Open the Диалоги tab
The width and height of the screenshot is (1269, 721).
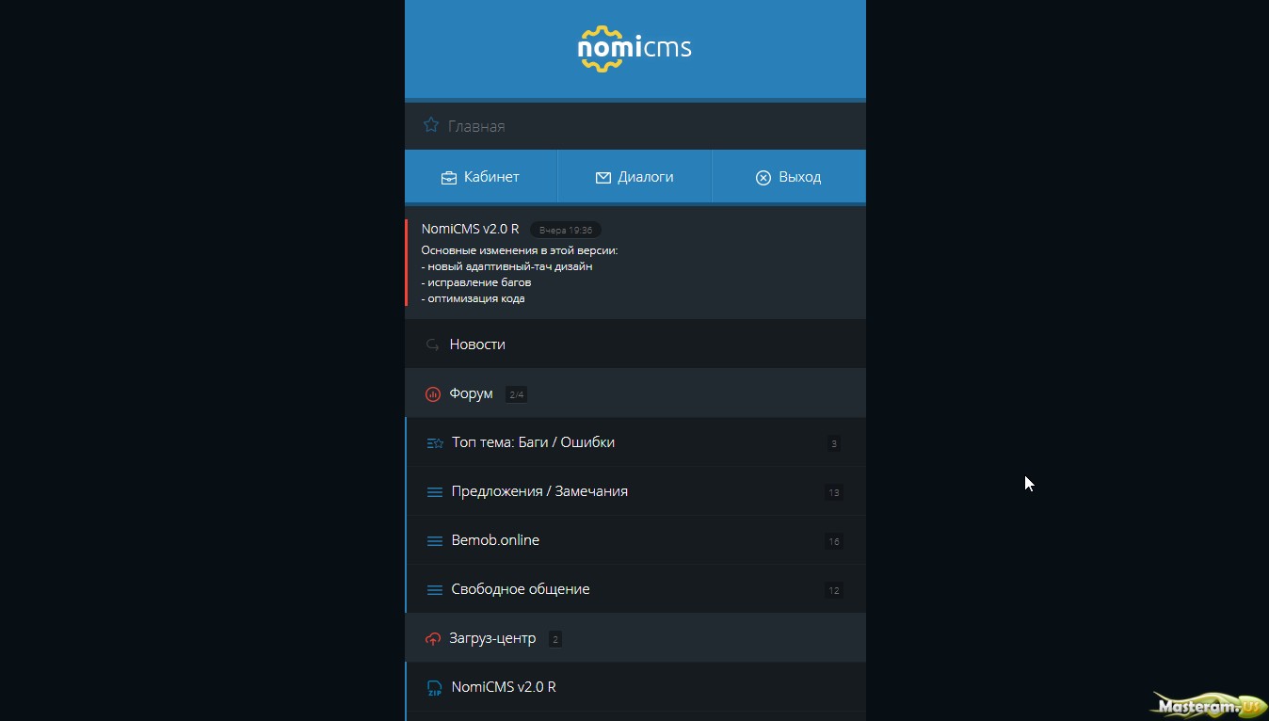(x=634, y=177)
